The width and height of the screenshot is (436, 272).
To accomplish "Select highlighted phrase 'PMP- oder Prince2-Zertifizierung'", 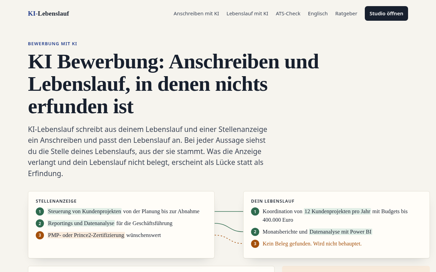I will click(x=86, y=235).
